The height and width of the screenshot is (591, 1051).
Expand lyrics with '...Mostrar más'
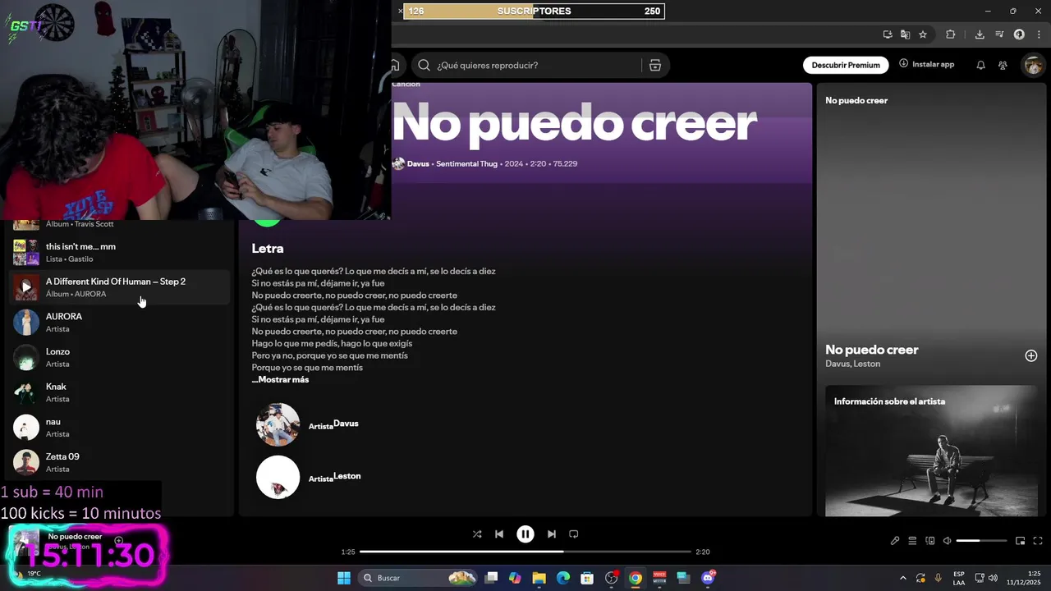click(x=280, y=380)
